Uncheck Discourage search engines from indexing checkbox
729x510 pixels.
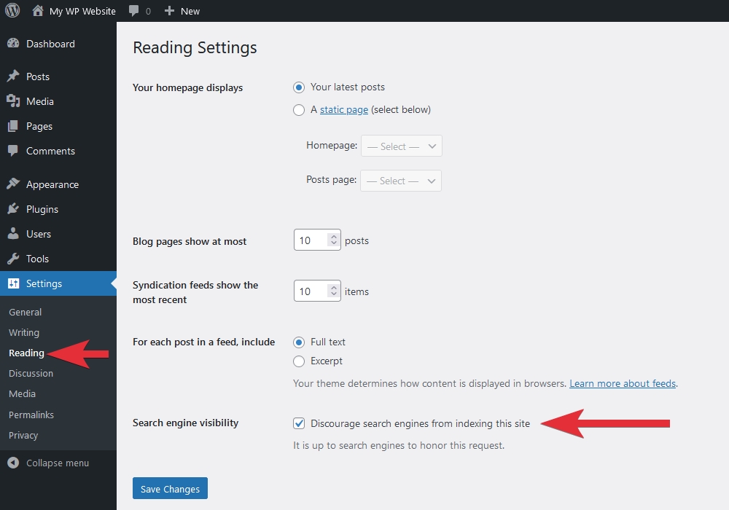point(299,423)
